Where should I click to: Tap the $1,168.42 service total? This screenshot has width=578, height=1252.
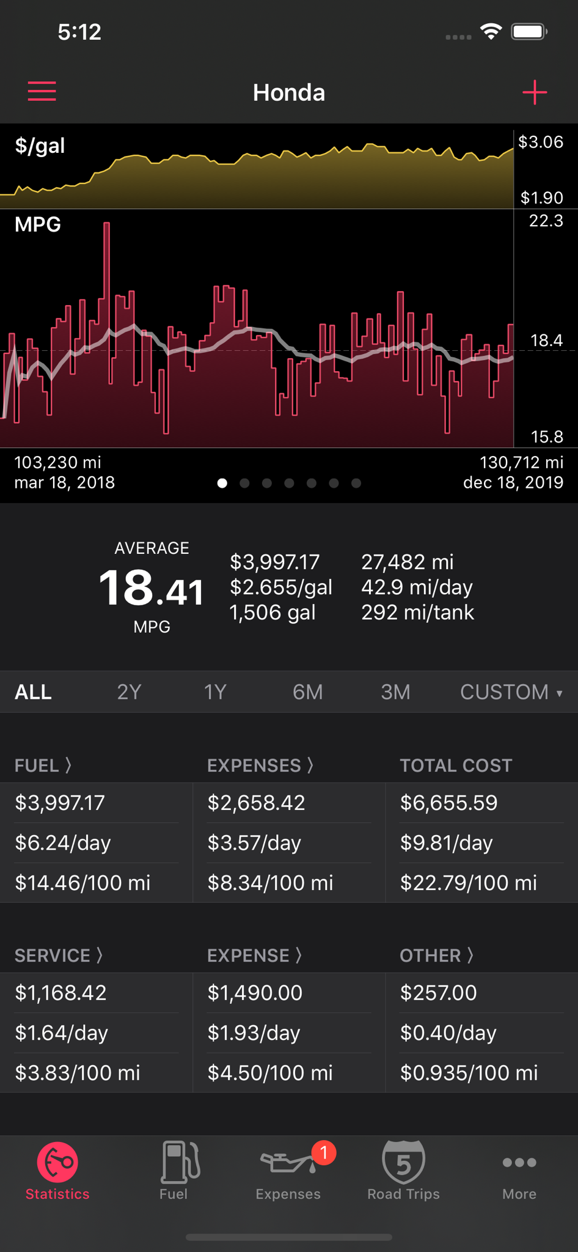(x=60, y=993)
